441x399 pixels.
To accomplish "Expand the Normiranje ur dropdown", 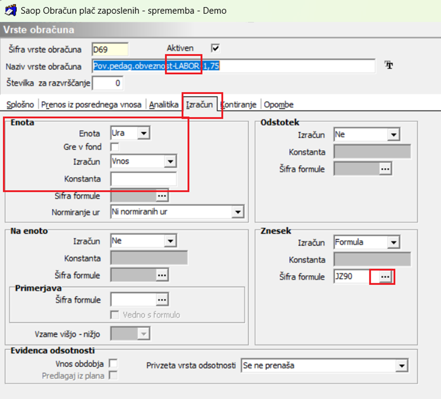I will (x=238, y=212).
